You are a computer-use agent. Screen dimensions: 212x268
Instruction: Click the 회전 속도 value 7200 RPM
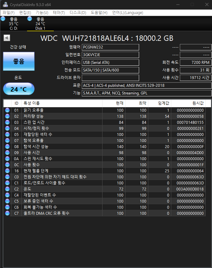point(196,63)
